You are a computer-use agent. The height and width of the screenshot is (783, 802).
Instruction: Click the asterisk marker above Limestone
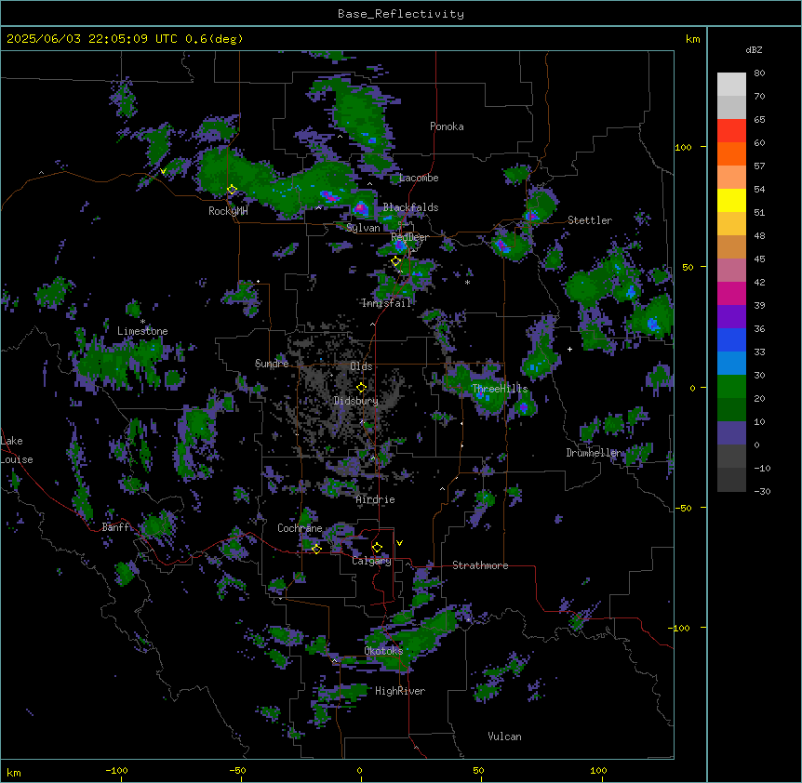pyautogui.click(x=142, y=322)
